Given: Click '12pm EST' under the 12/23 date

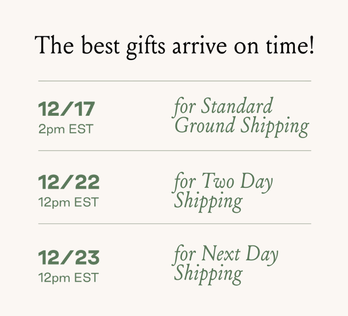Looking at the screenshot, I should pos(69,277).
